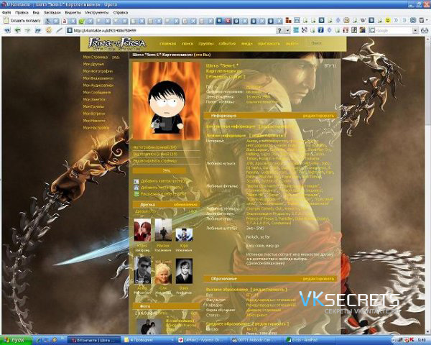431x345 pixels.
Task: Click the yellow smiley bookmark icon
Action: click(x=388, y=20)
